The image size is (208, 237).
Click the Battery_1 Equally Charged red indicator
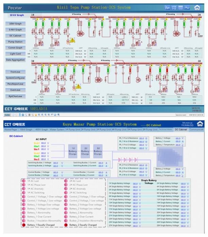24,225
